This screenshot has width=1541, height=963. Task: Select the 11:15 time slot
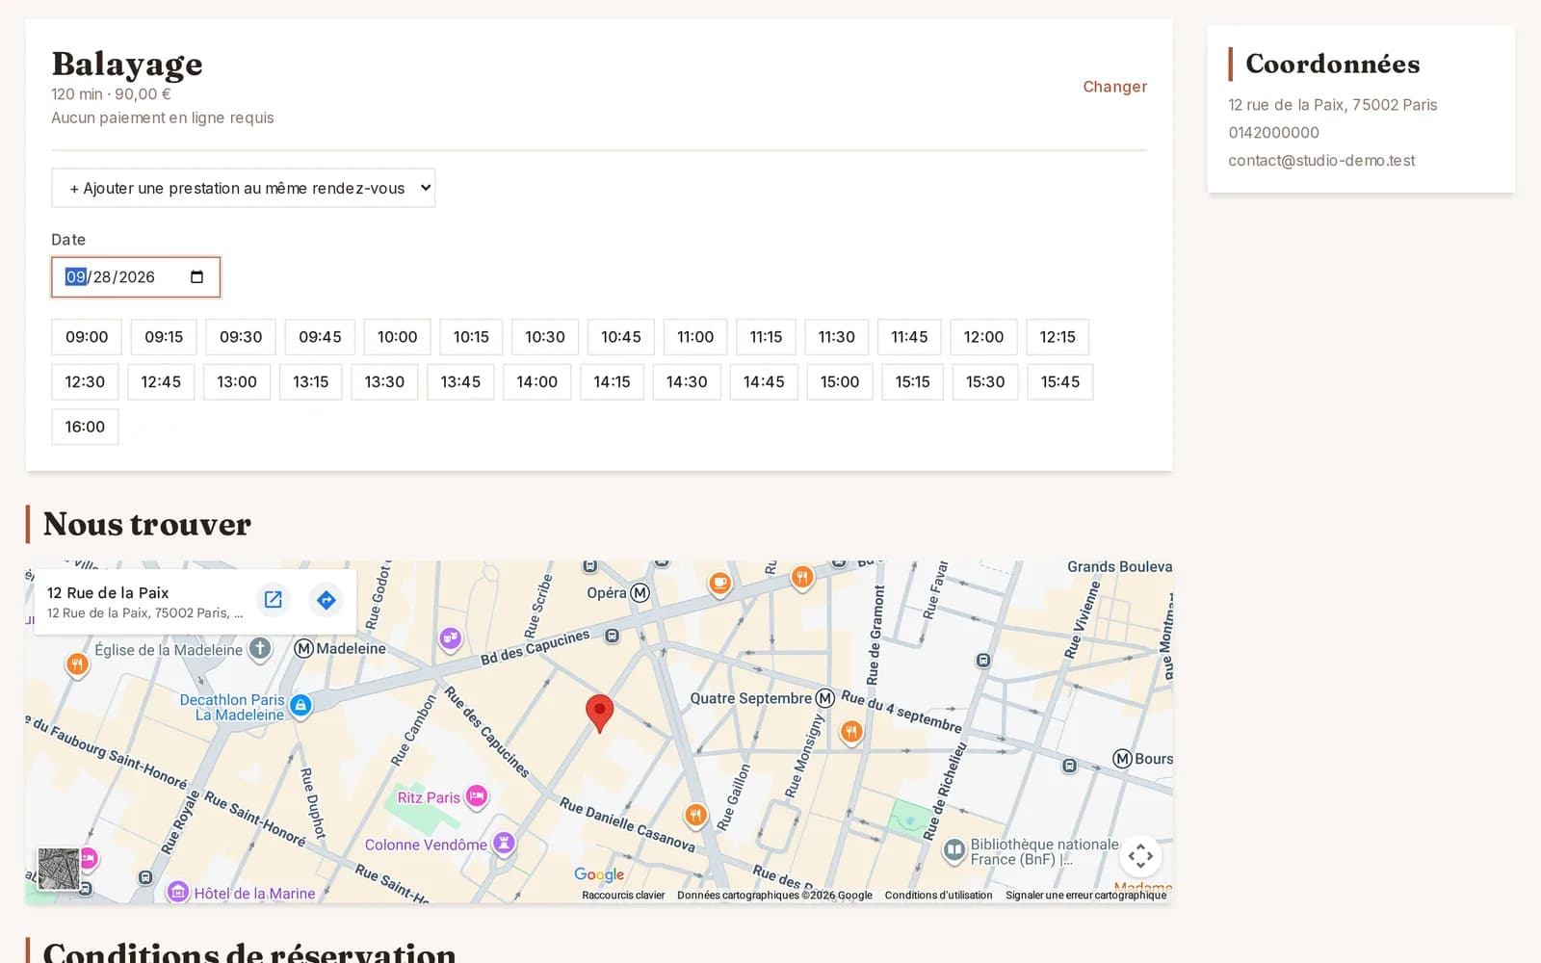(x=766, y=337)
